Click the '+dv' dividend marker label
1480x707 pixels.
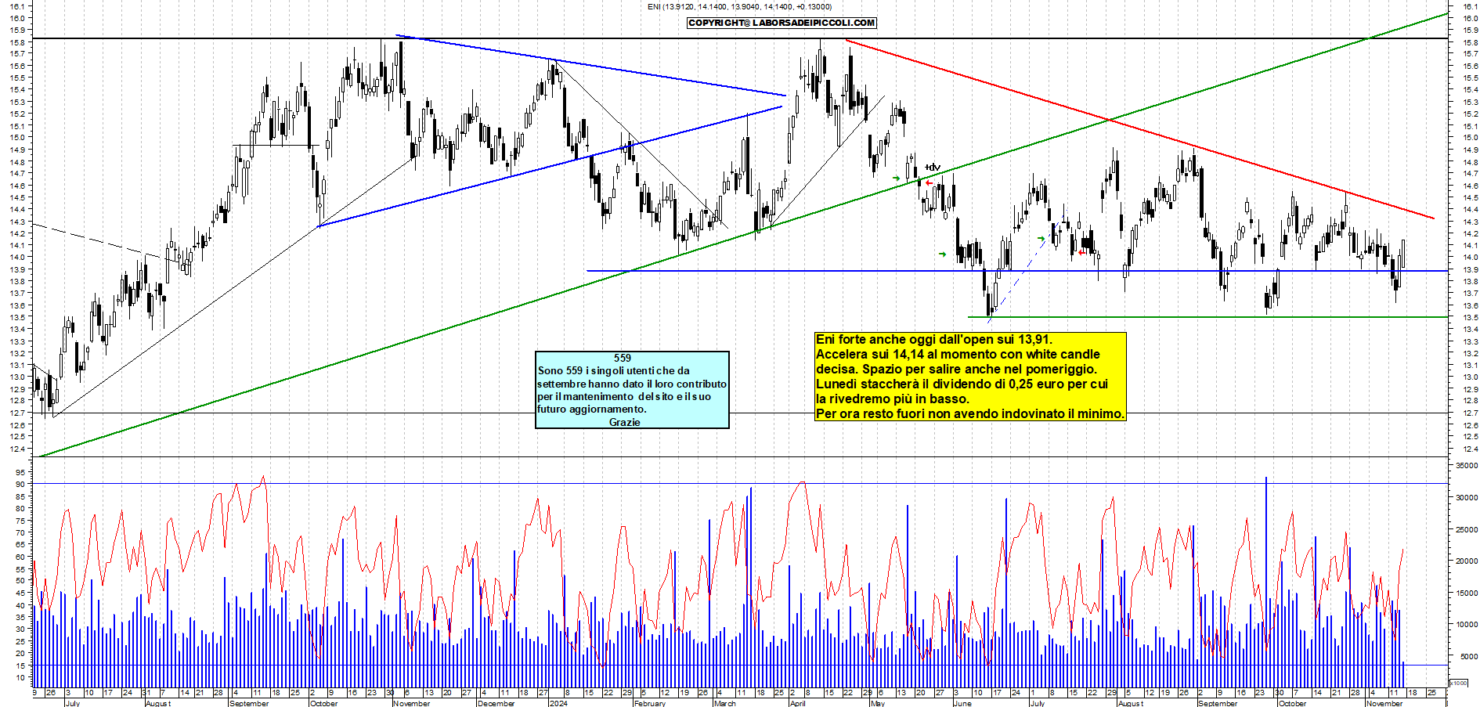tap(932, 167)
